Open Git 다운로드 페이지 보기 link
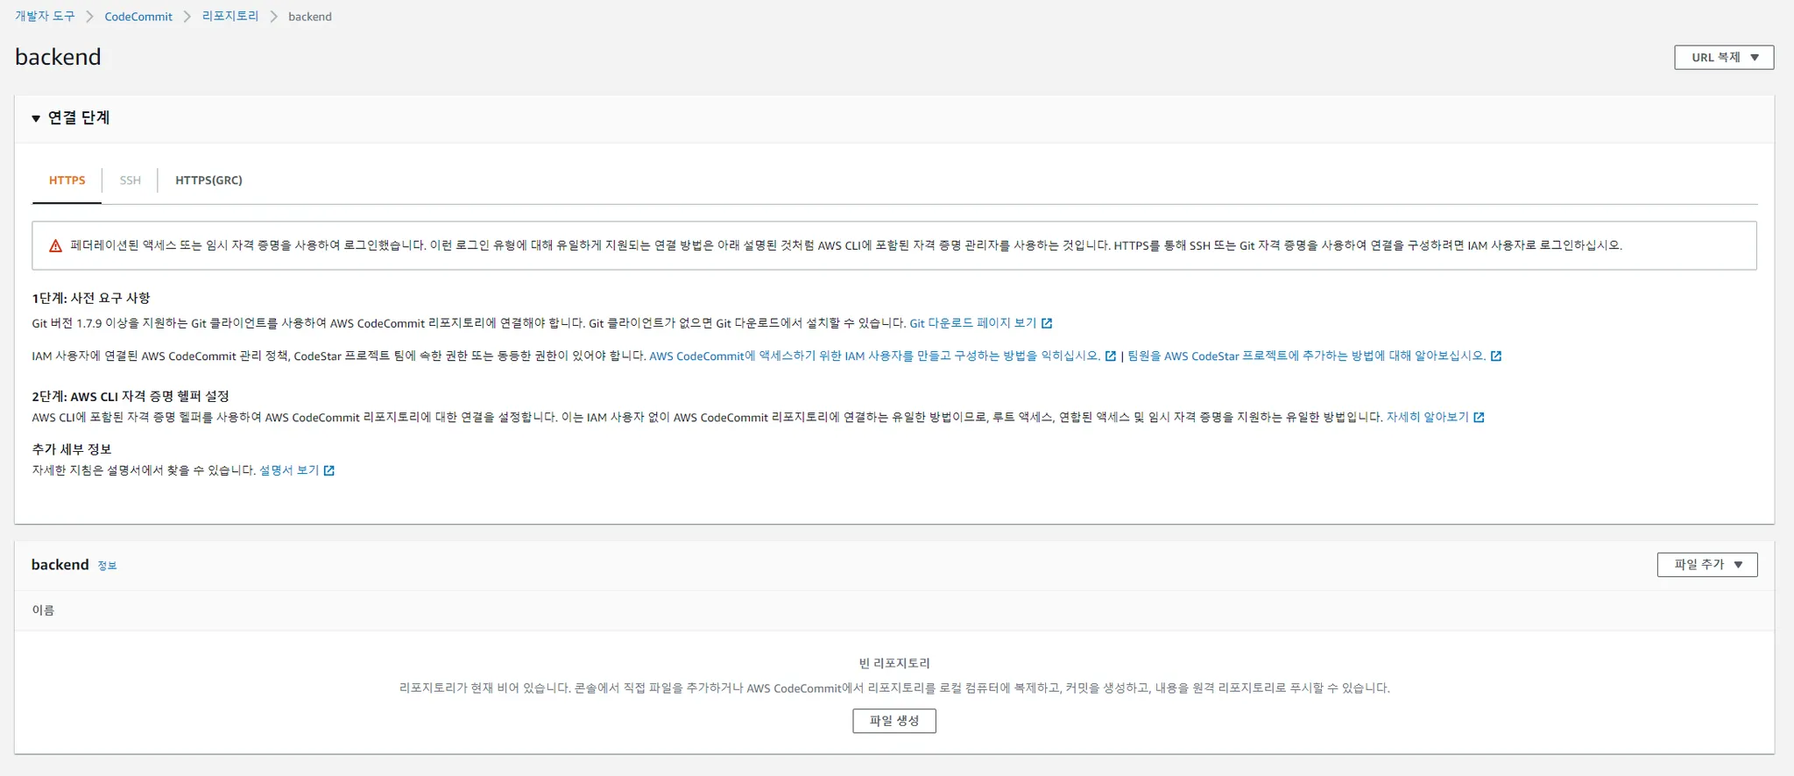The width and height of the screenshot is (1794, 776). tap(972, 323)
